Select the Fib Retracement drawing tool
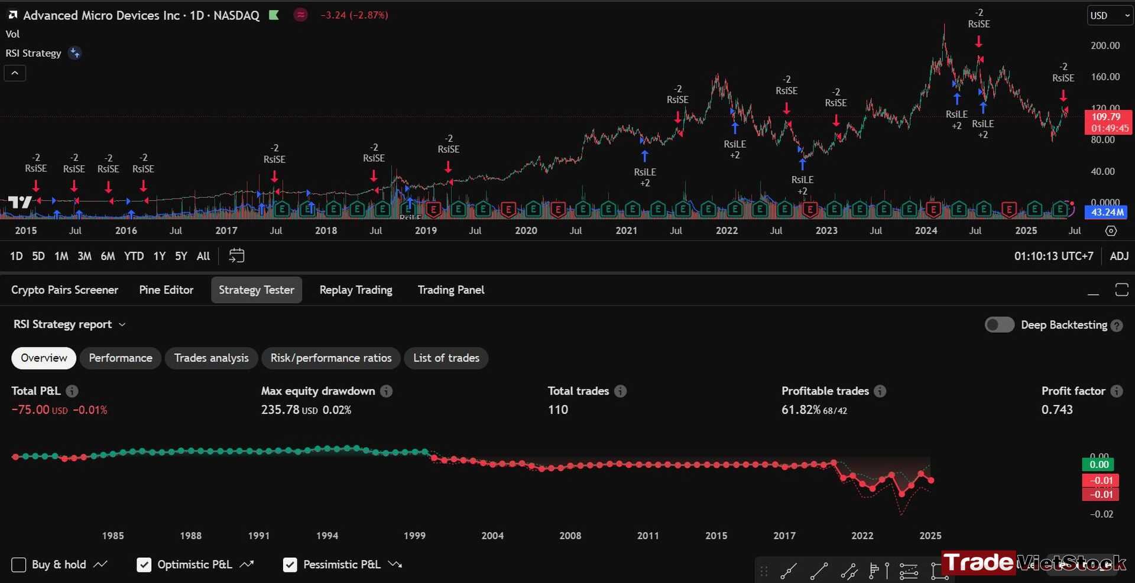This screenshot has height=583, width=1135. (x=909, y=571)
